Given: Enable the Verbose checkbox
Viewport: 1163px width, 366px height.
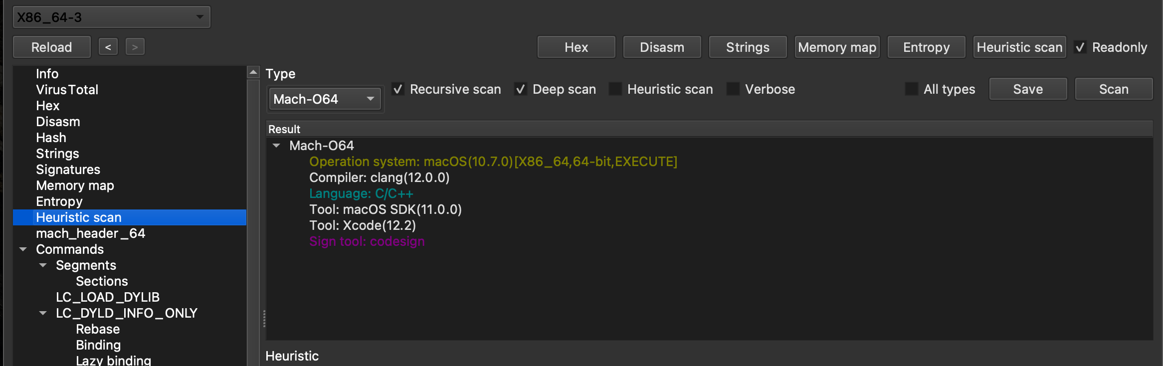Looking at the screenshot, I should [x=733, y=89].
